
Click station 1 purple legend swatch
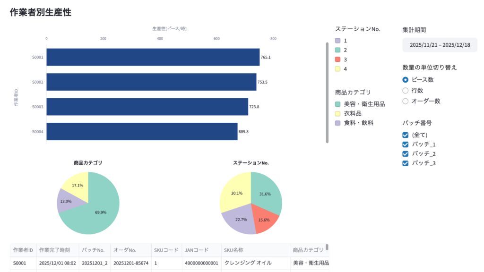point(337,41)
